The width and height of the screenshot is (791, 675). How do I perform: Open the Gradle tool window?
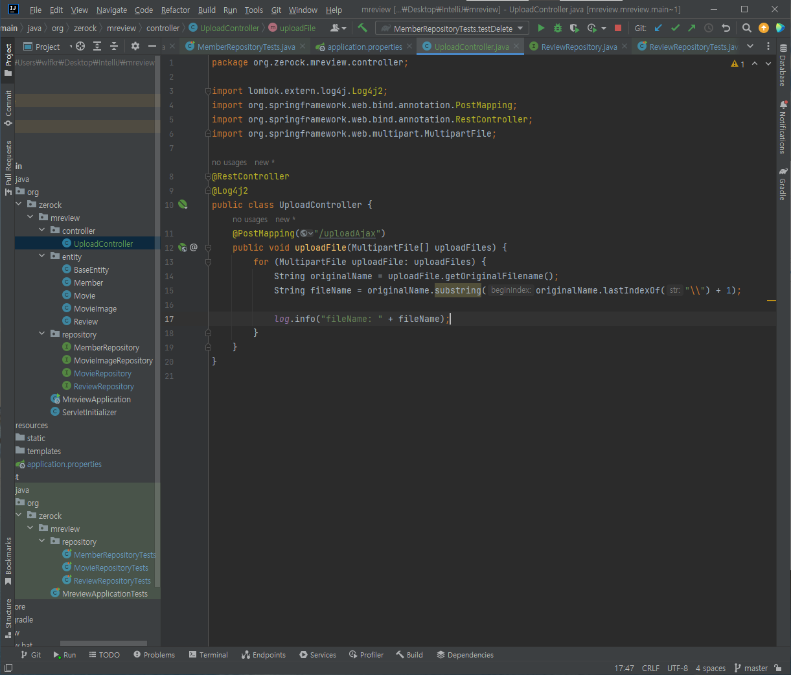pos(783,184)
